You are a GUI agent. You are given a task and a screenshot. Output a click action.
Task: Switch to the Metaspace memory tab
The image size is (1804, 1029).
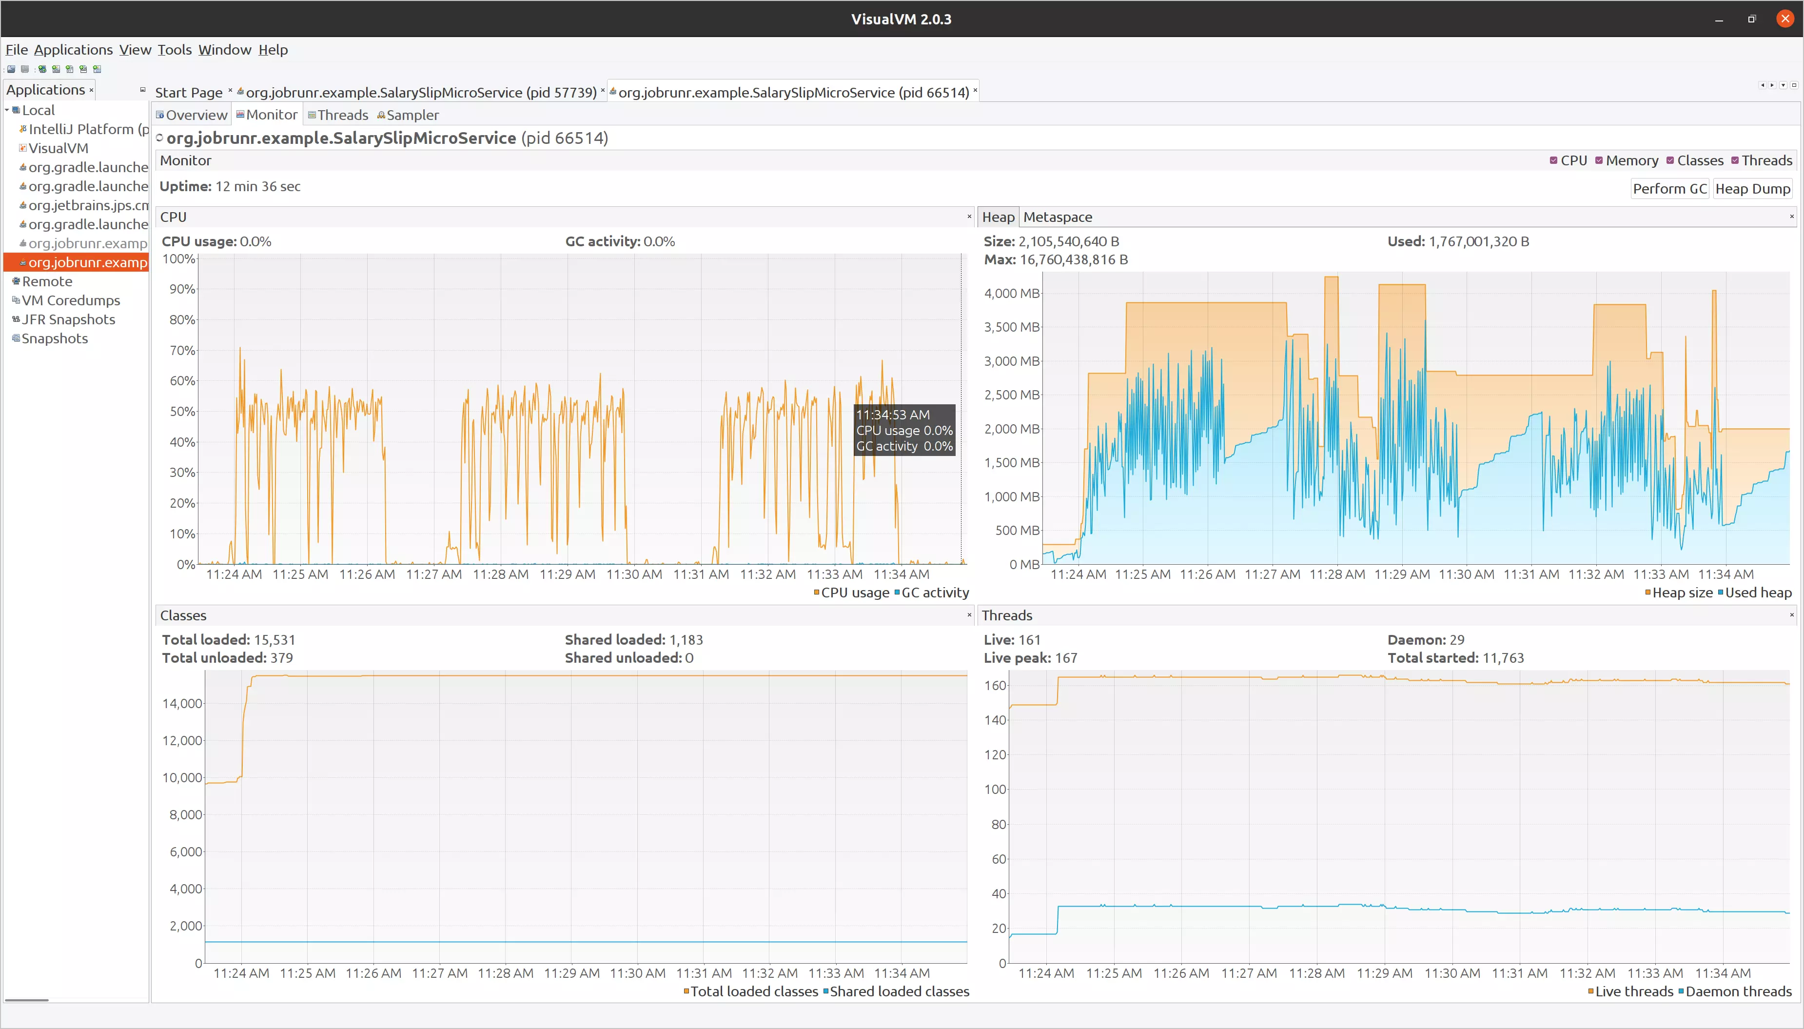coord(1058,217)
